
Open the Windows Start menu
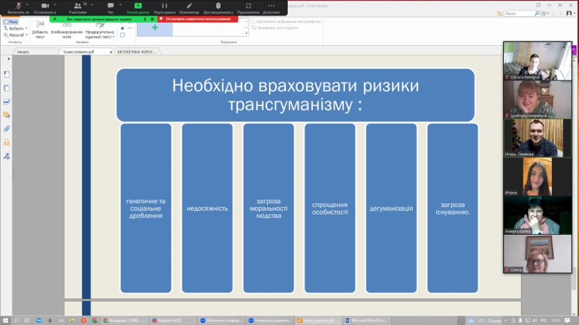[5, 321]
